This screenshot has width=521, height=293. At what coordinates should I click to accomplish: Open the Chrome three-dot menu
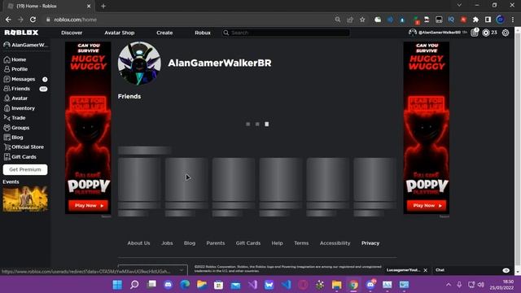(513, 20)
